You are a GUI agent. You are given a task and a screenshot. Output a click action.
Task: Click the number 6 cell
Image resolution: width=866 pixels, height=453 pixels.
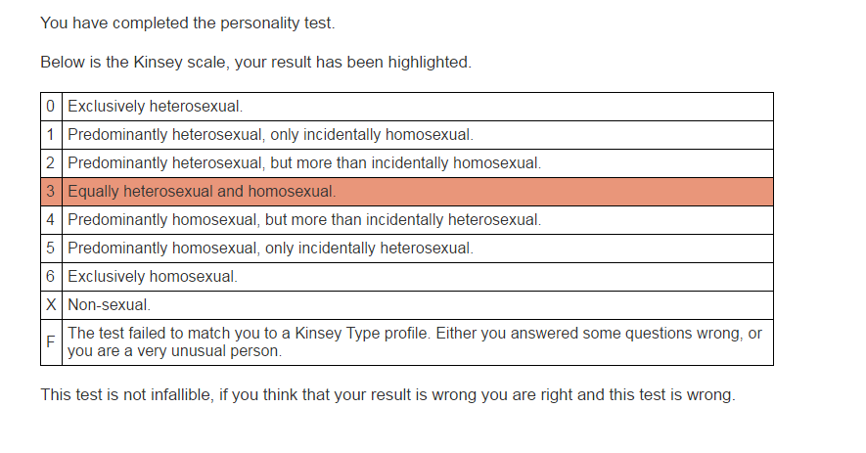click(51, 277)
